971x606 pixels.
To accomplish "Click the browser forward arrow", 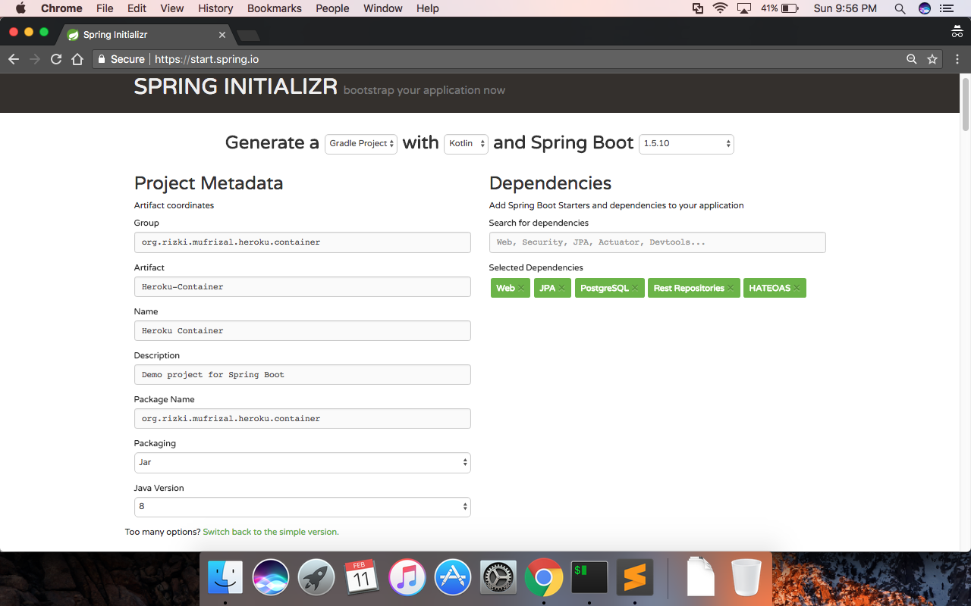I will pyautogui.click(x=35, y=59).
